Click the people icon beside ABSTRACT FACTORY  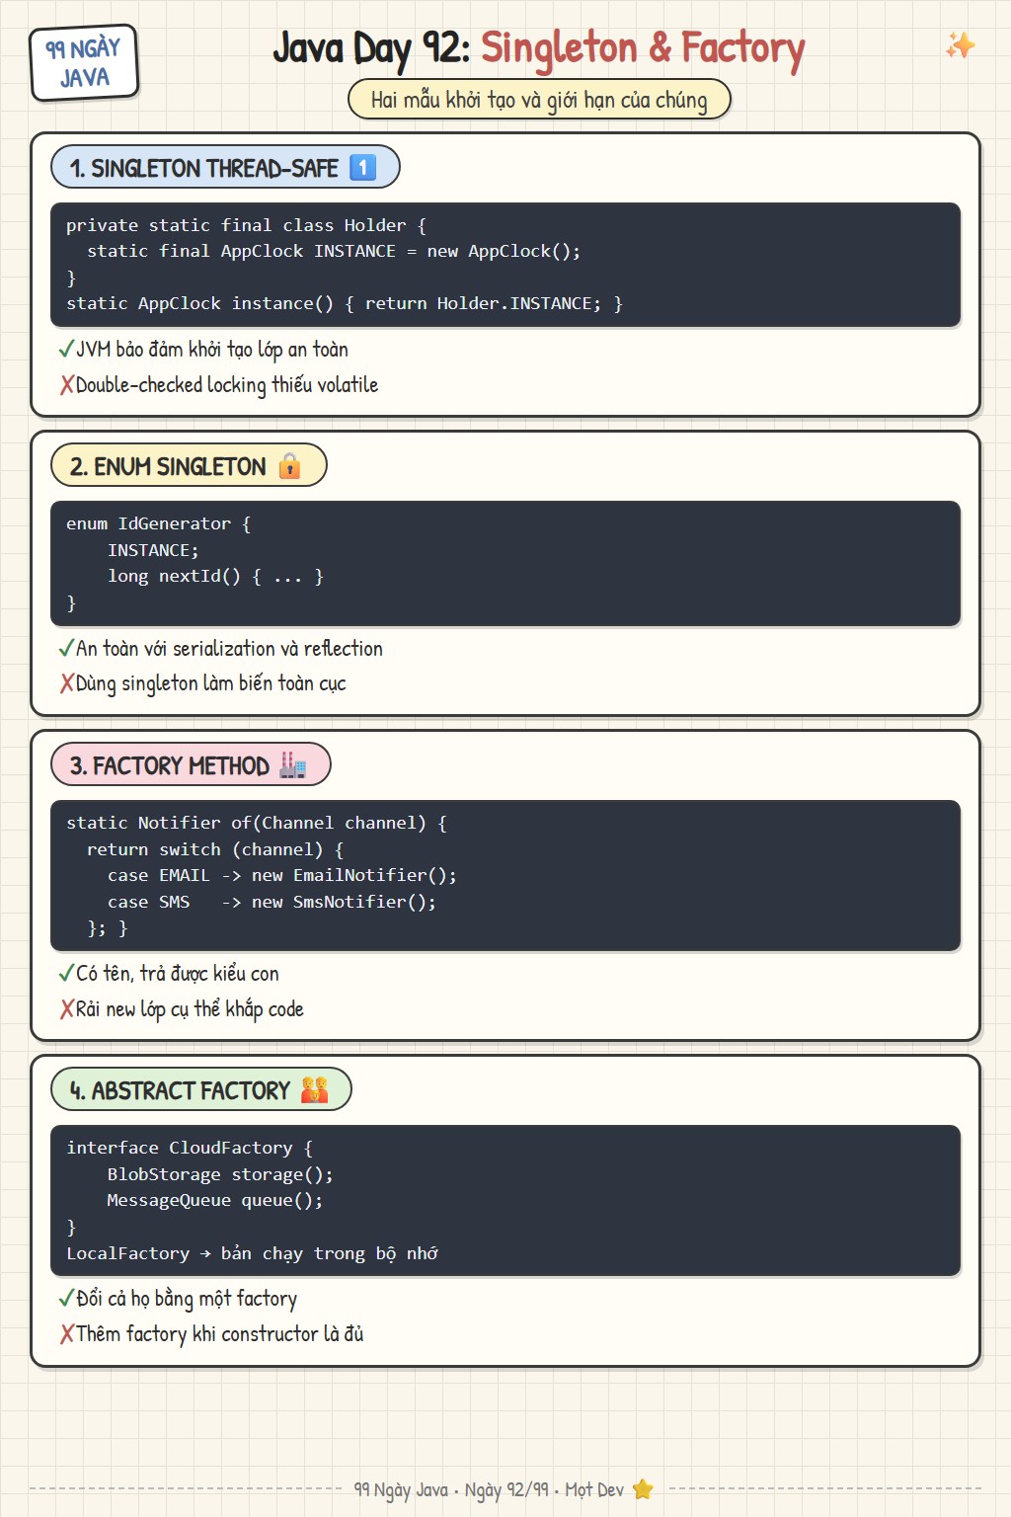coord(314,1090)
